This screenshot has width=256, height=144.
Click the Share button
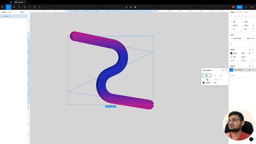pyautogui.click(x=240, y=7)
